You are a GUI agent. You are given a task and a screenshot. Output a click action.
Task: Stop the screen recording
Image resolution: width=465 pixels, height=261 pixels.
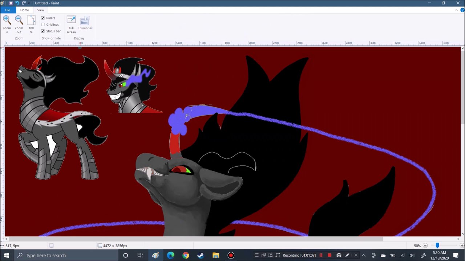pos(329,255)
